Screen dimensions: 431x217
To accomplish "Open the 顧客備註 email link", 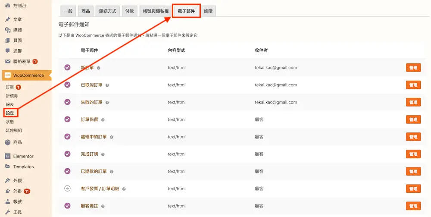I will (x=89, y=206).
